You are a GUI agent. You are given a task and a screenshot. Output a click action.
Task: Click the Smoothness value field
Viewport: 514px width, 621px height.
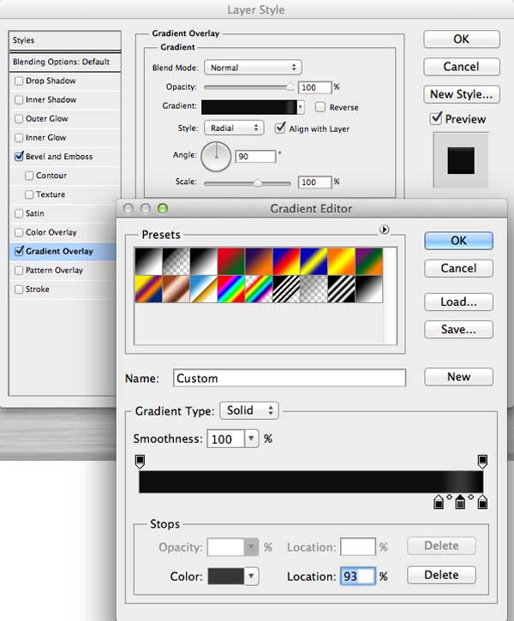pos(225,439)
